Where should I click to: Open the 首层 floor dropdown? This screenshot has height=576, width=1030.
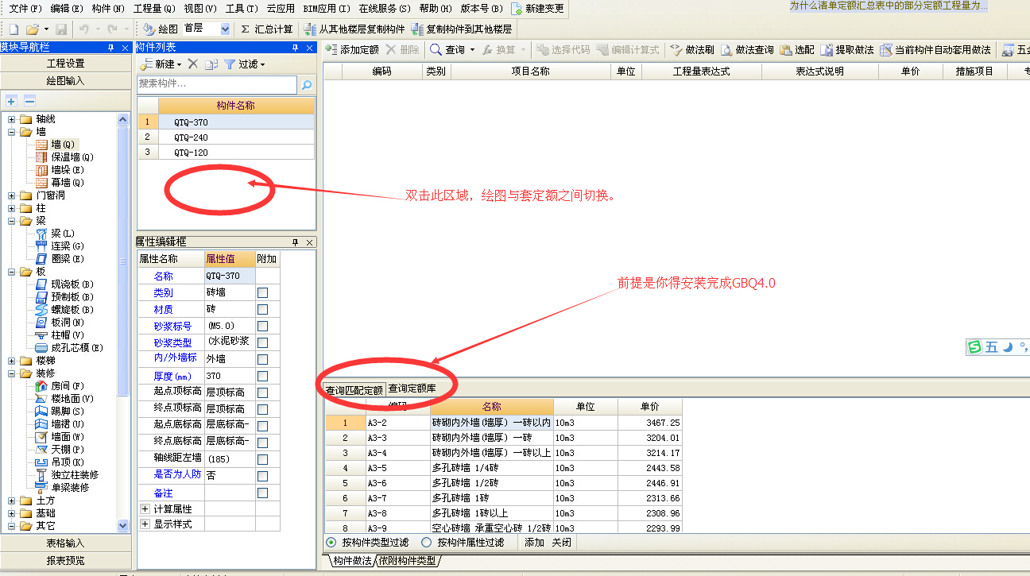click(225, 29)
